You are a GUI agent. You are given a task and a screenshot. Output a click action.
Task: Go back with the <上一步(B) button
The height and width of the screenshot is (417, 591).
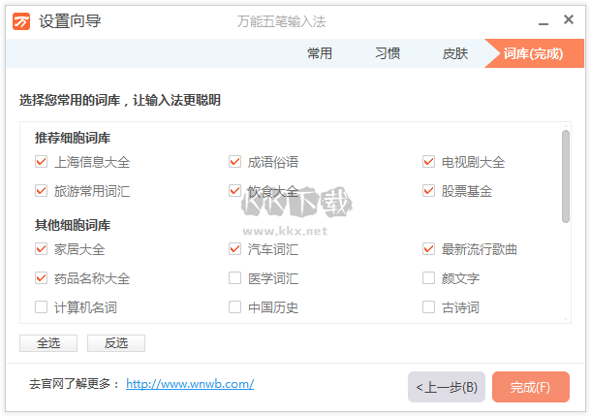447,387
